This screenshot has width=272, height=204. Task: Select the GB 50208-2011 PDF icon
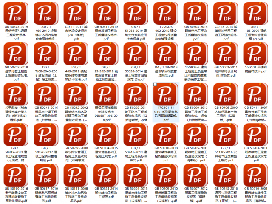coord(136,94)
